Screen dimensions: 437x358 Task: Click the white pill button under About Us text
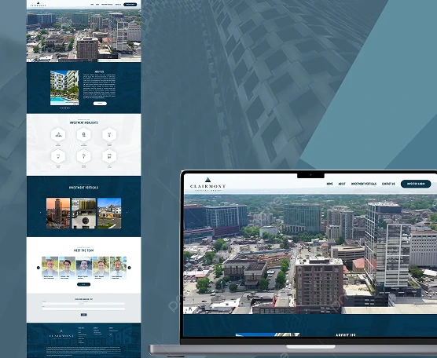tap(100, 104)
